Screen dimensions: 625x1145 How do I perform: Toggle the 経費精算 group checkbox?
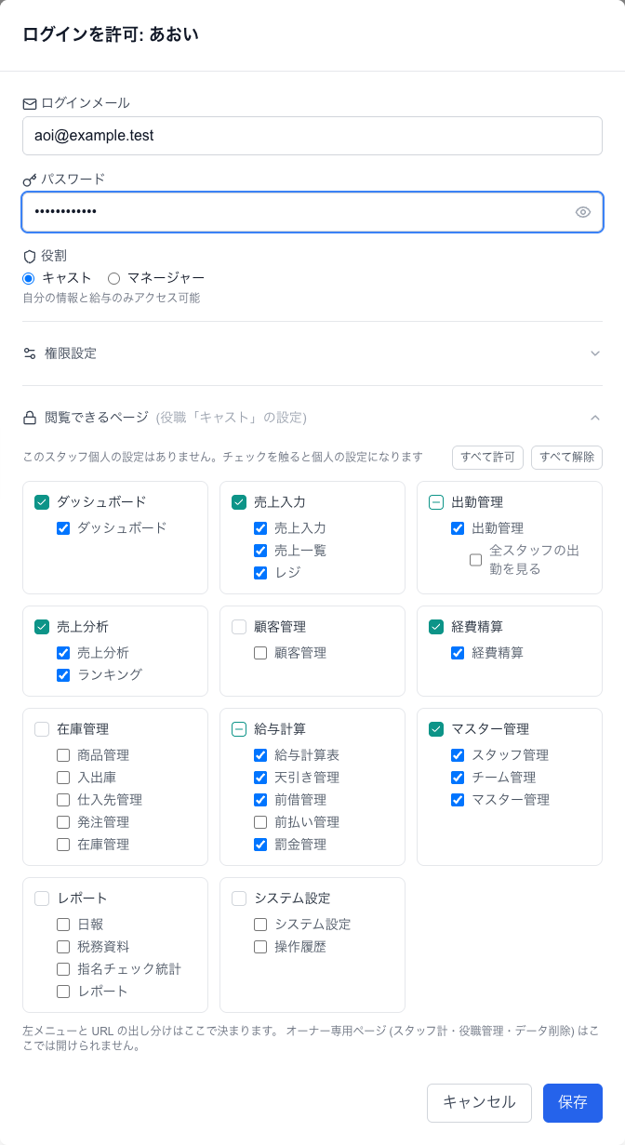pyautogui.click(x=436, y=627)
